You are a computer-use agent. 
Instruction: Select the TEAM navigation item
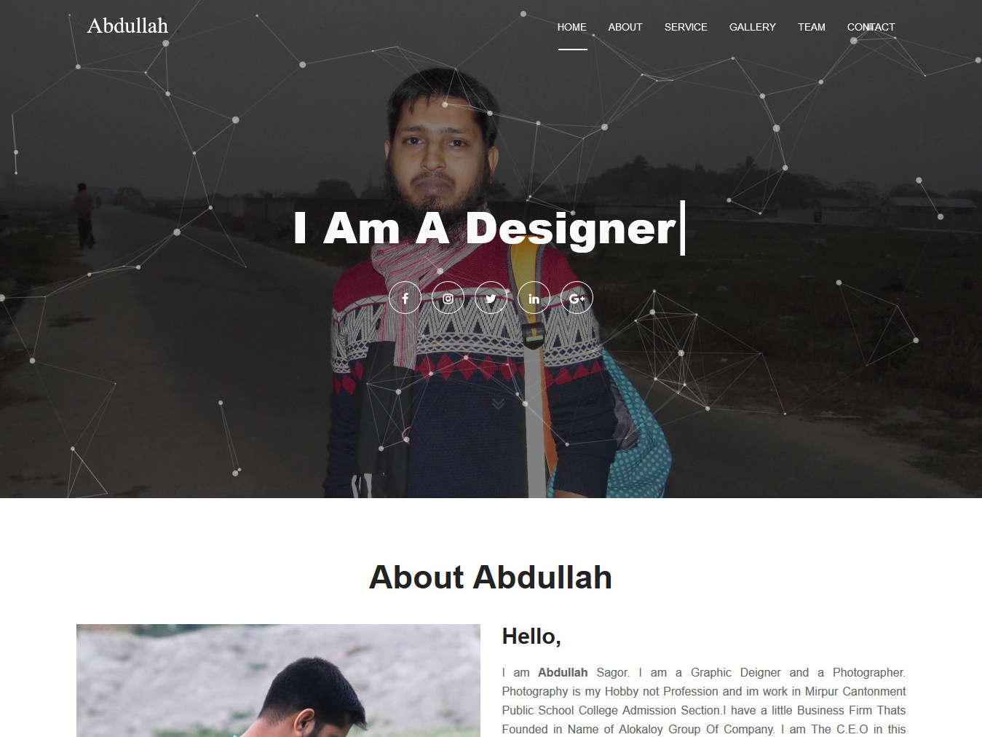[x=812, y=27]
